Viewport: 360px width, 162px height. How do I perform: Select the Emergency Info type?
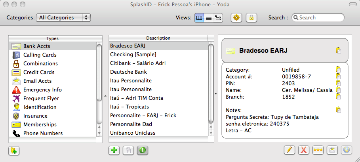point(52,90)
